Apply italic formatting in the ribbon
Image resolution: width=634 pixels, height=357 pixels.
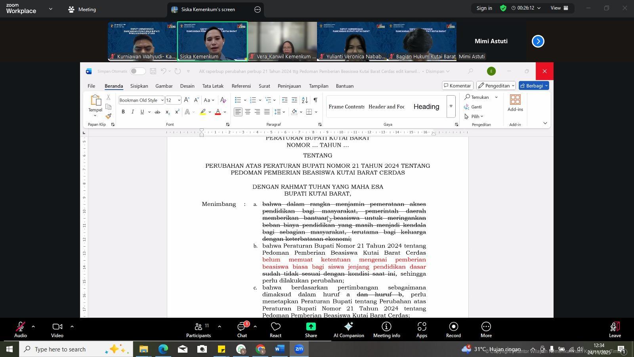[133, 112]
